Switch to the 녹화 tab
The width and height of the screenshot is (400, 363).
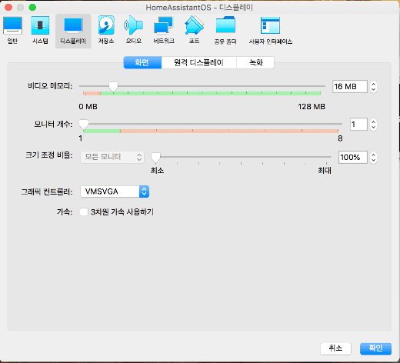[x=255, y=62]
